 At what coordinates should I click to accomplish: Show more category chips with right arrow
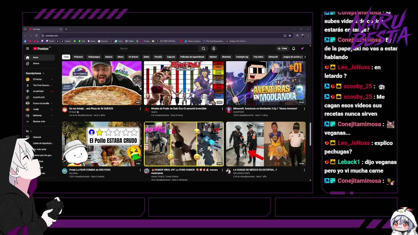pyautogui.click(x=305, y=57)
